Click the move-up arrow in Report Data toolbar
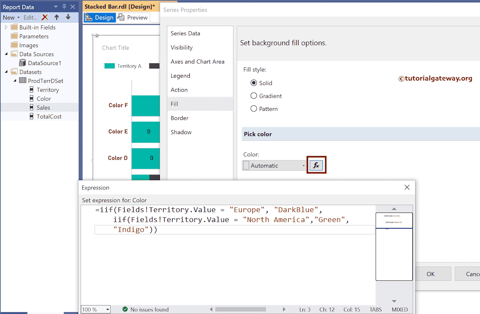The image size is (480, 314). [56, 17]
